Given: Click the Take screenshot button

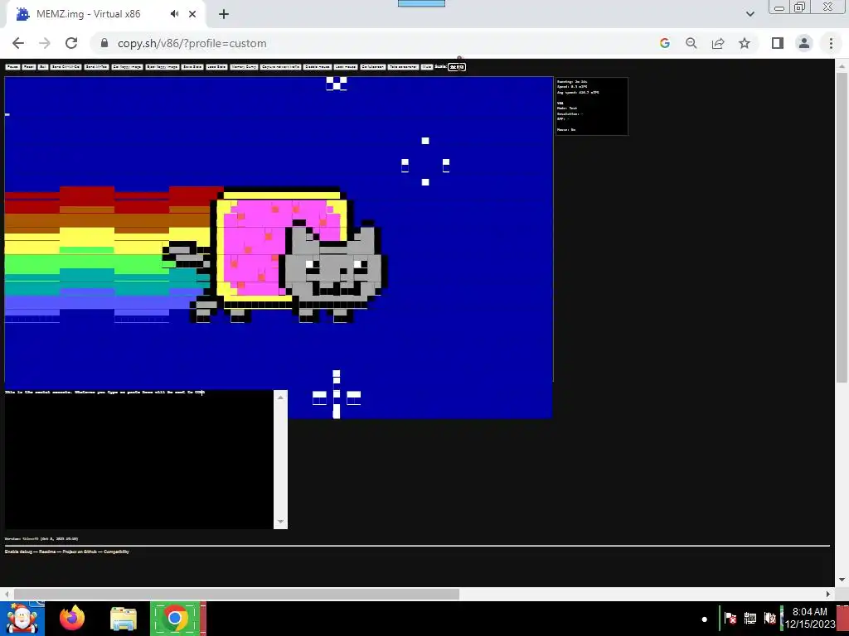Looking at the screenshot, I should pos(403,67).
